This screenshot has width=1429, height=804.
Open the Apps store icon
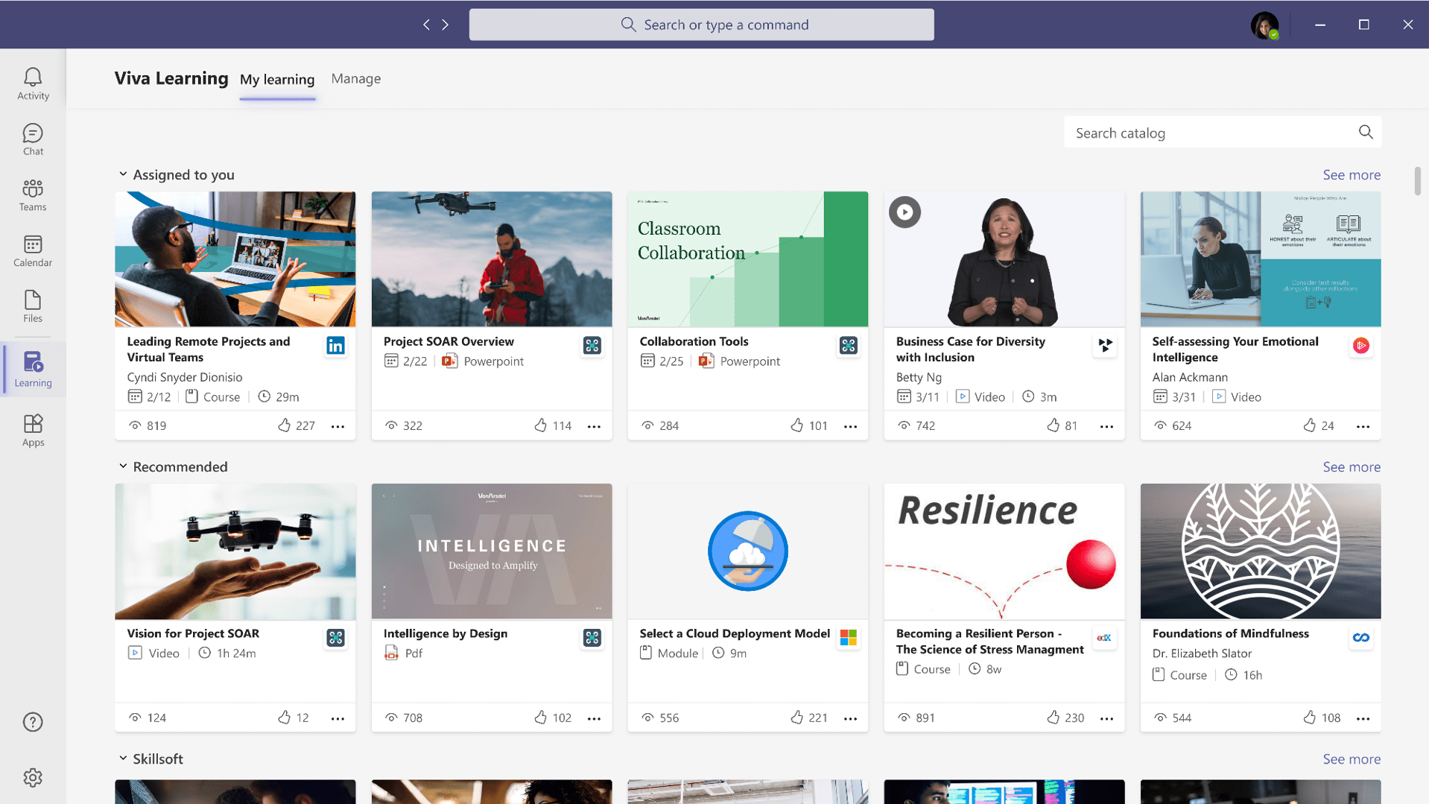pos(33,430)
